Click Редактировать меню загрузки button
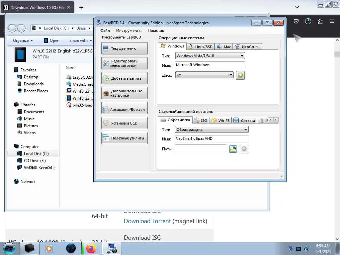The image size is (340, 255). click(124, 63)
